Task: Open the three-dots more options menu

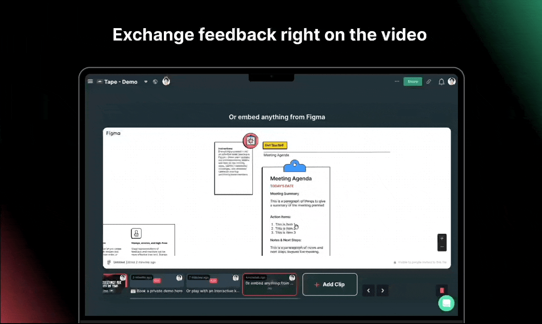Action: click(x=397, y=81)
